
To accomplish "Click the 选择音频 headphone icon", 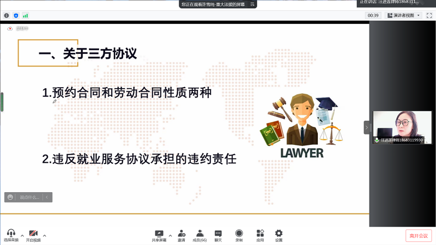I will pos(11,235).
